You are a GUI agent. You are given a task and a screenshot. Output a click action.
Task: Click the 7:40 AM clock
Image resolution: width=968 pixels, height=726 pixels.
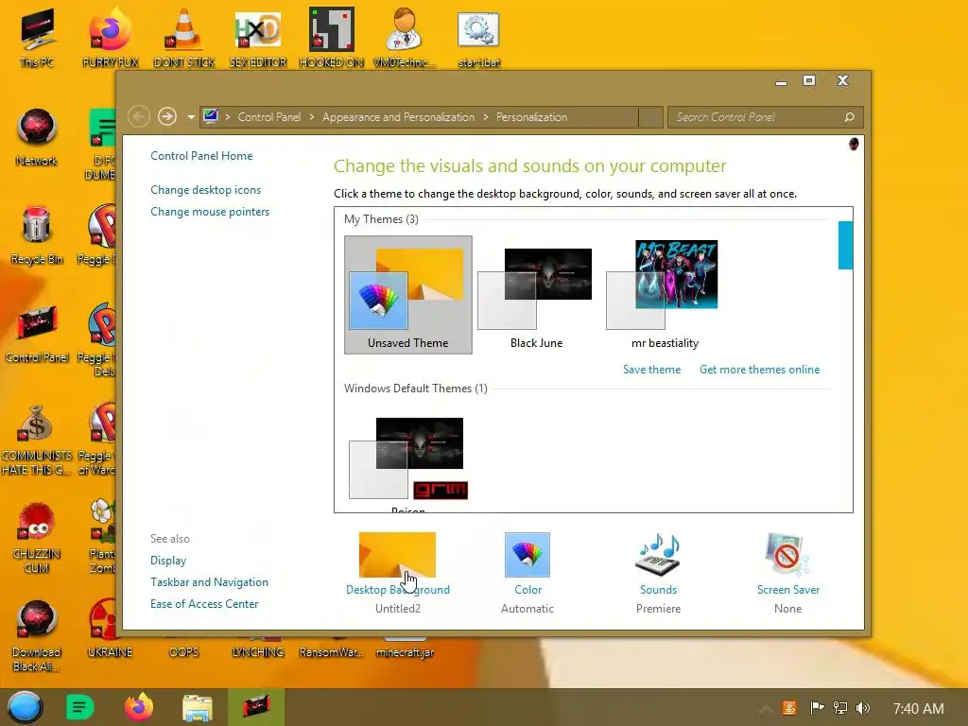click(918, 708)
